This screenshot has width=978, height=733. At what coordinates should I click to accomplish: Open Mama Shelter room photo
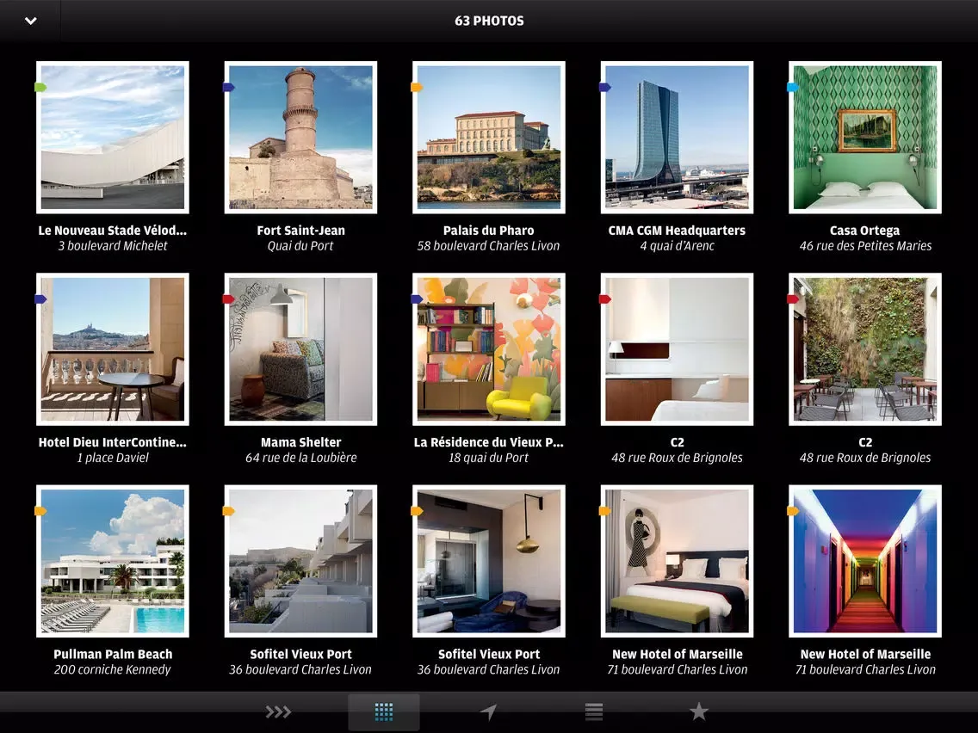(x=300, y=349)
